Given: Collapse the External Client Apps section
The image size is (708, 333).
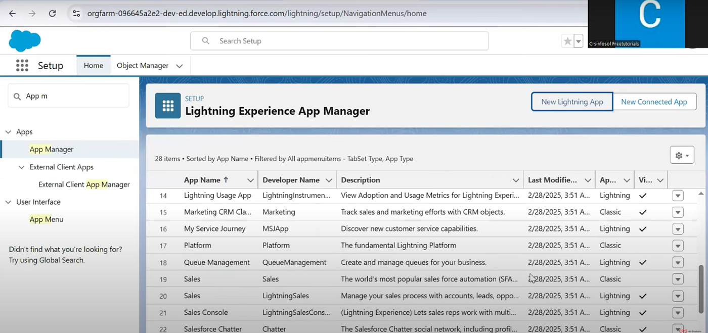Looking at the screenshot, I should pyautogui.click(x=21, y=167).
